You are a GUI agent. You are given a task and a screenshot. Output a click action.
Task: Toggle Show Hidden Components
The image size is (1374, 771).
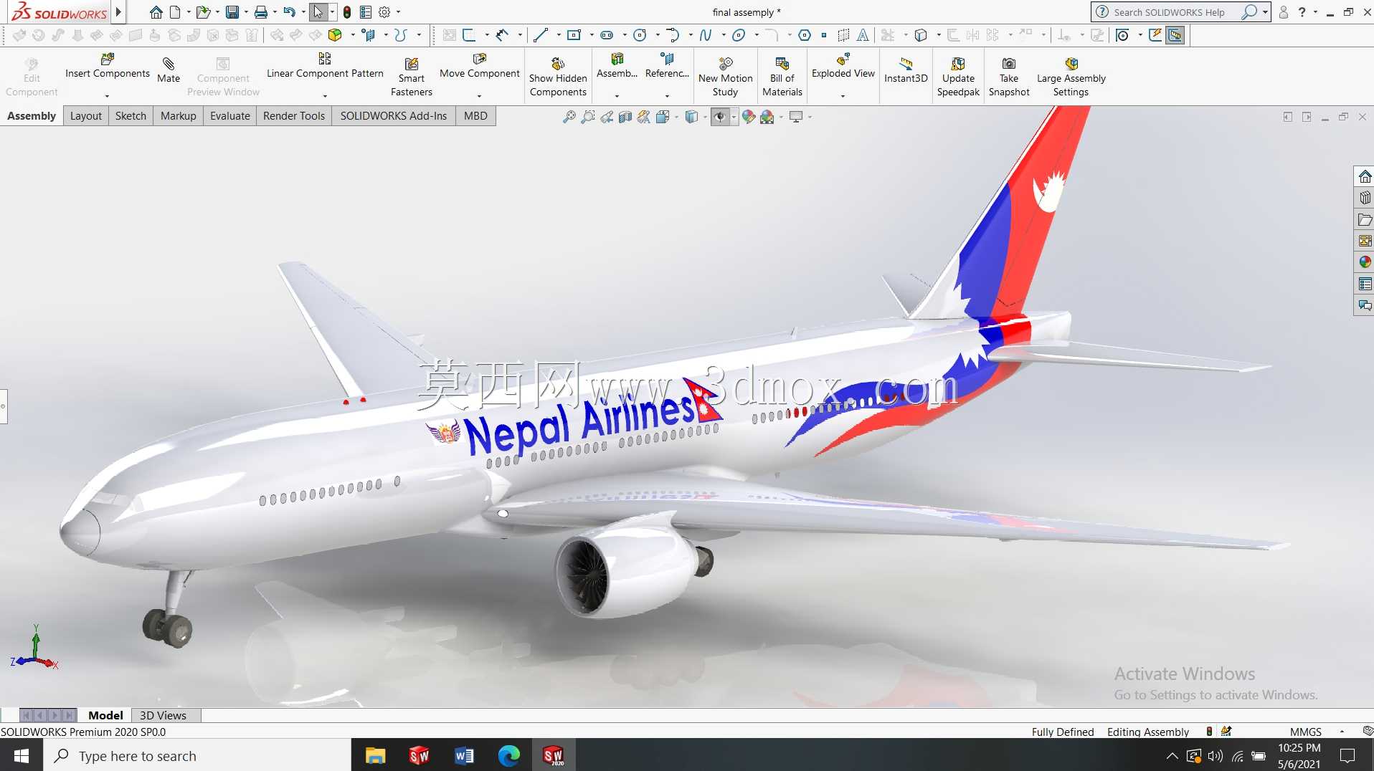[x=558, y=76]
